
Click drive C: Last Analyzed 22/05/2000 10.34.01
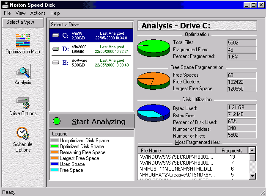pyautogui.click(x=112, y=36)
